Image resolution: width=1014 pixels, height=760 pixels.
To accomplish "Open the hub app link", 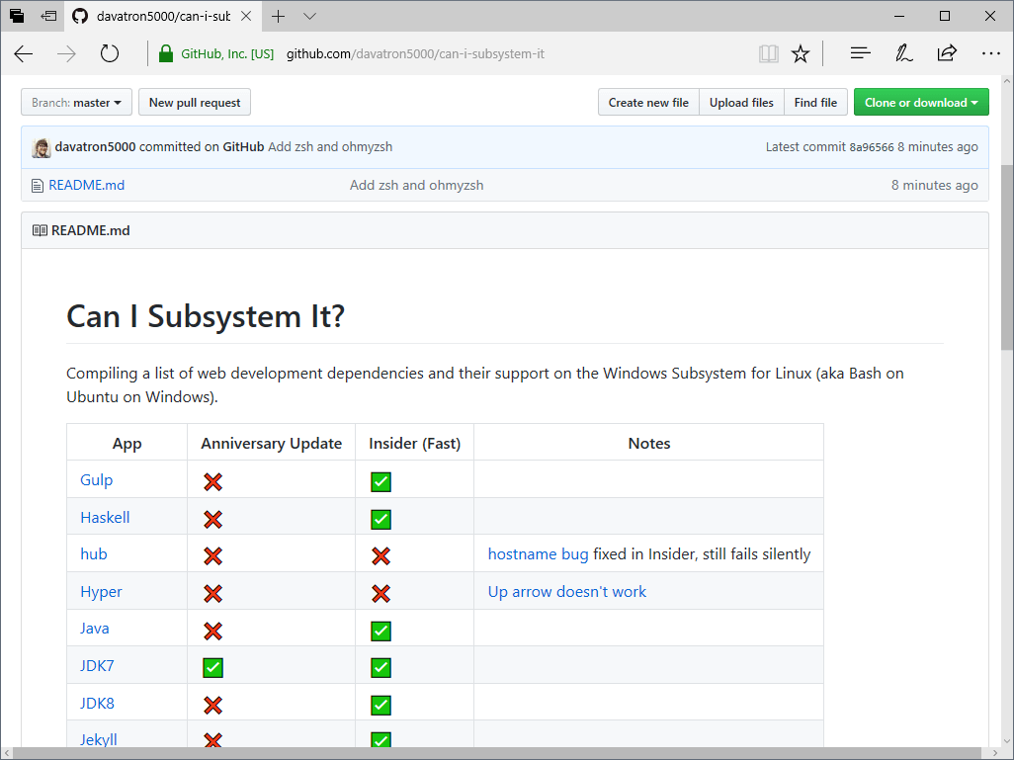I will coord(94,554).
